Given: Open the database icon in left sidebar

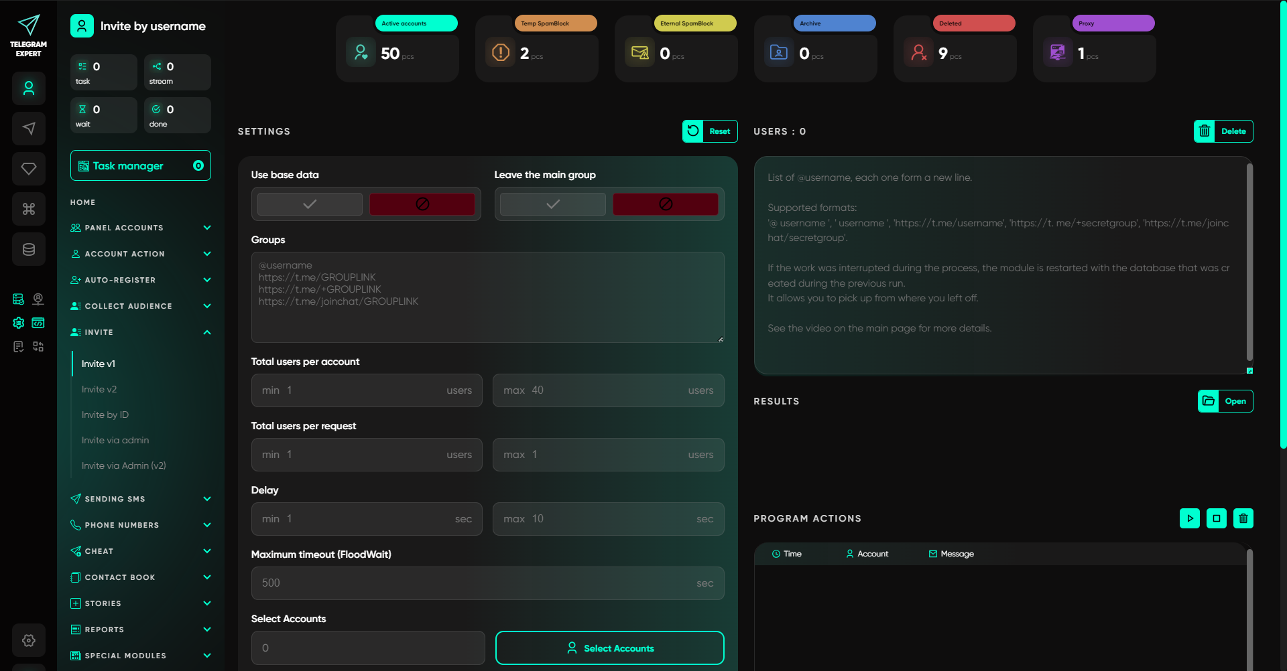Looking at the screenshot, I should 29,249.
